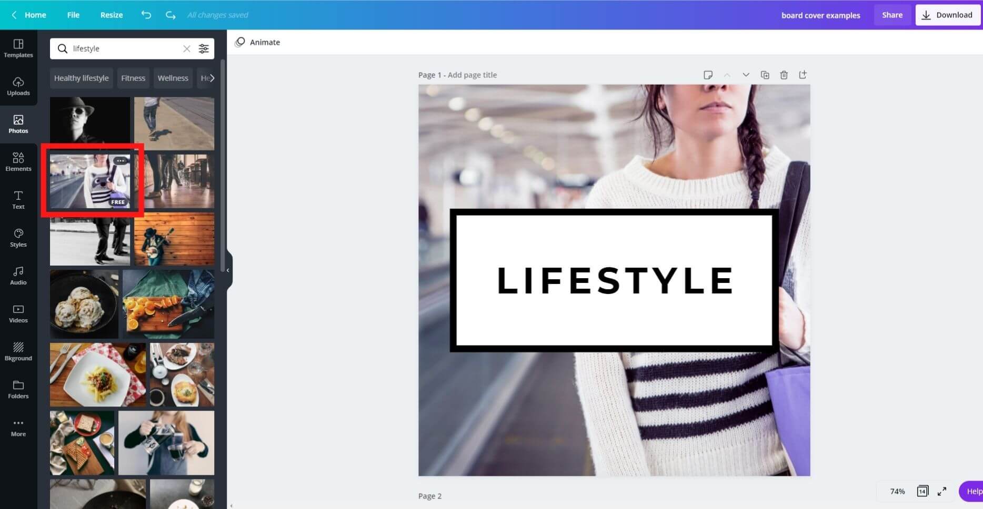This screenshot has height=509, width=983.
Task: Collapse the photos side panel
Action: [228, 270]
